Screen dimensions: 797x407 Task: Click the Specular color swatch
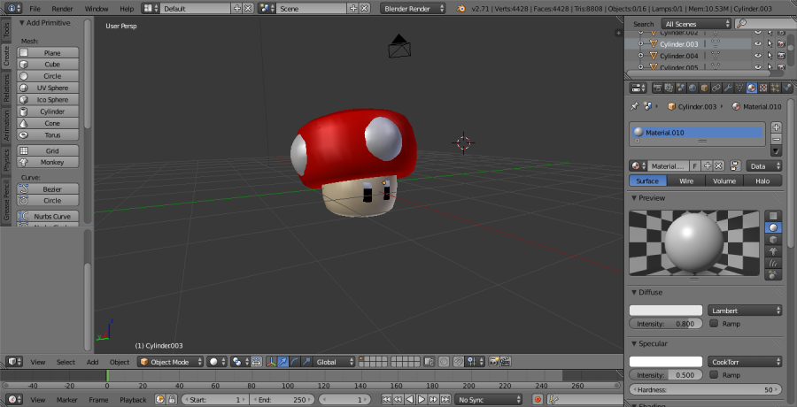pos(666,362)
